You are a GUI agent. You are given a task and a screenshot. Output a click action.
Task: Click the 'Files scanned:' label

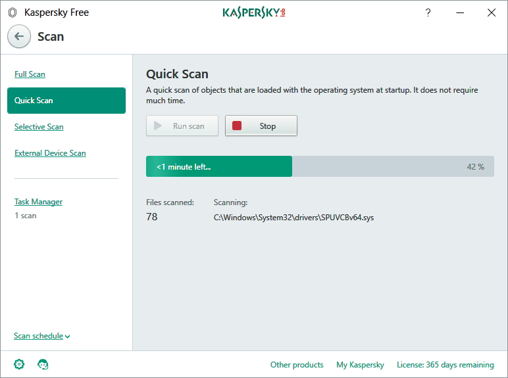tap(170, 202)
